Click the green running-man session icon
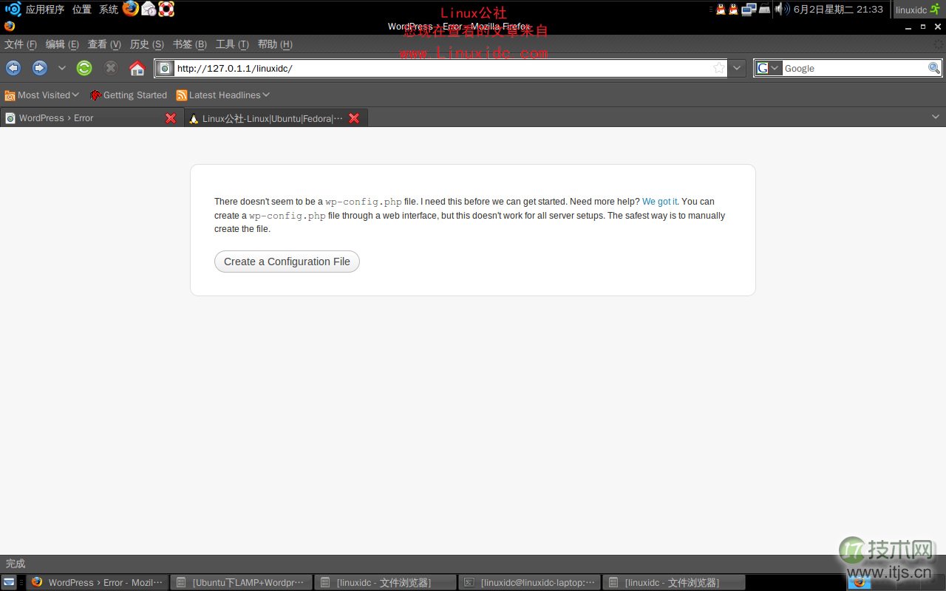This screenshot has width=946, height=591. point(935,10)
